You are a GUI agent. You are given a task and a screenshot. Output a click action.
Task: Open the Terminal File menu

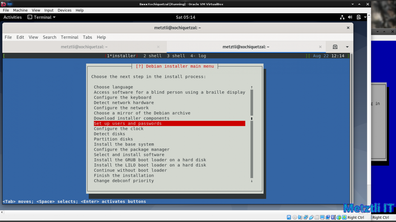pyautogui.click(x=8, y=37)
